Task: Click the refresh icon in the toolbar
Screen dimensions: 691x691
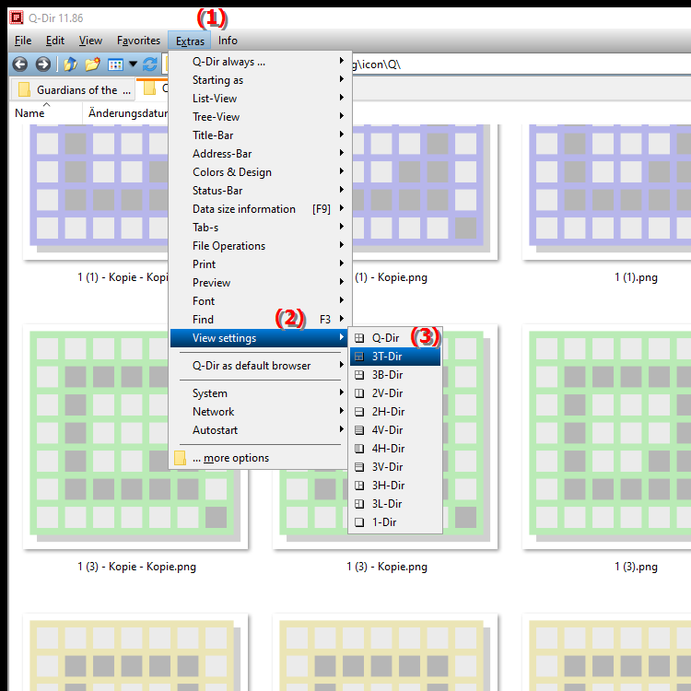Action: coord(150,64)
